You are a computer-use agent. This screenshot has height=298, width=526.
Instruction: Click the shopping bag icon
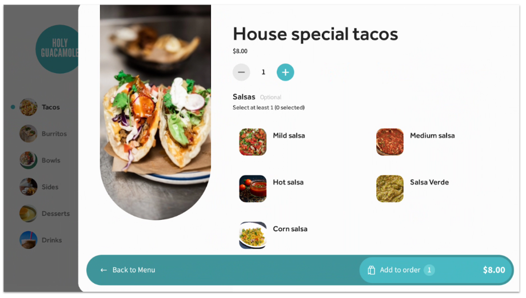(371, 270)
